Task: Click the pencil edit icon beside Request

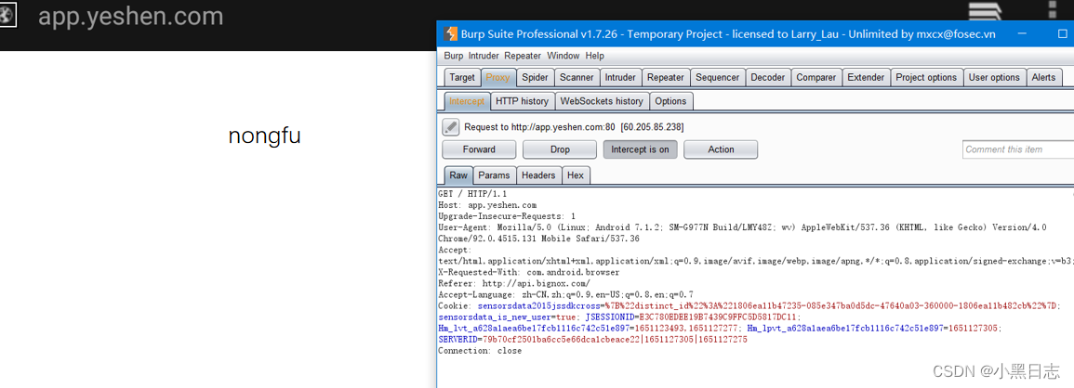Action: (451, 126)
